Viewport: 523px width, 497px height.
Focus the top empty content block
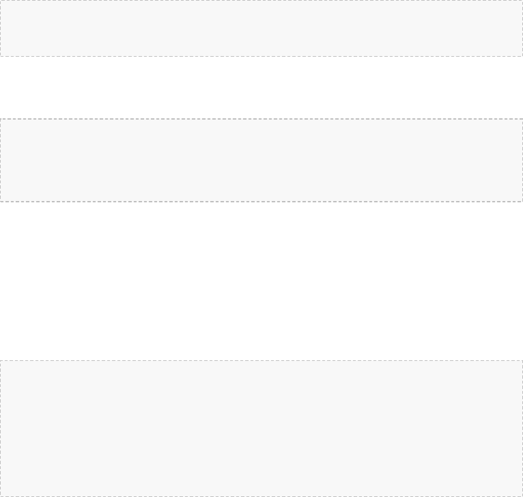click(261, 28)
